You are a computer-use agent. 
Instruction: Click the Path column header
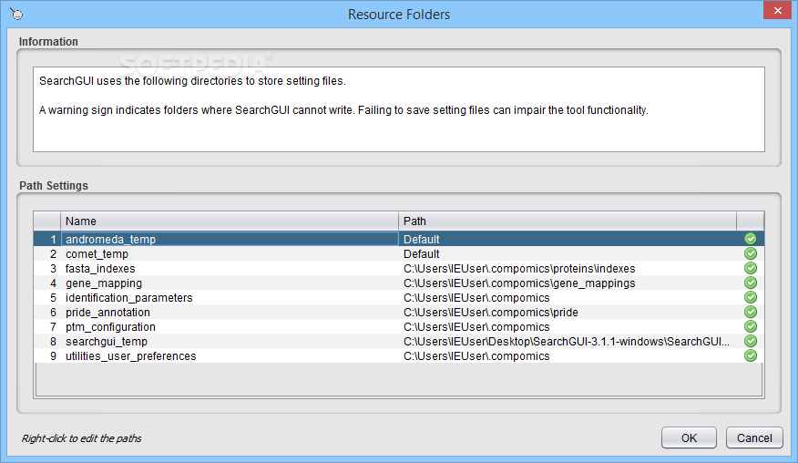568,221
